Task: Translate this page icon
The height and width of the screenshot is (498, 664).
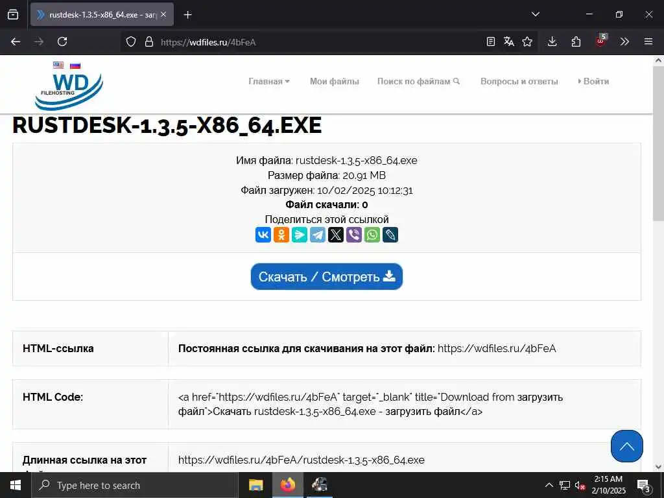Action: pos(508,41)
